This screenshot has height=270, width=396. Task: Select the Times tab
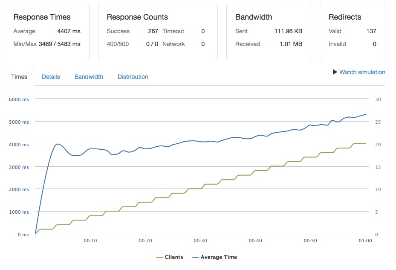19,77
